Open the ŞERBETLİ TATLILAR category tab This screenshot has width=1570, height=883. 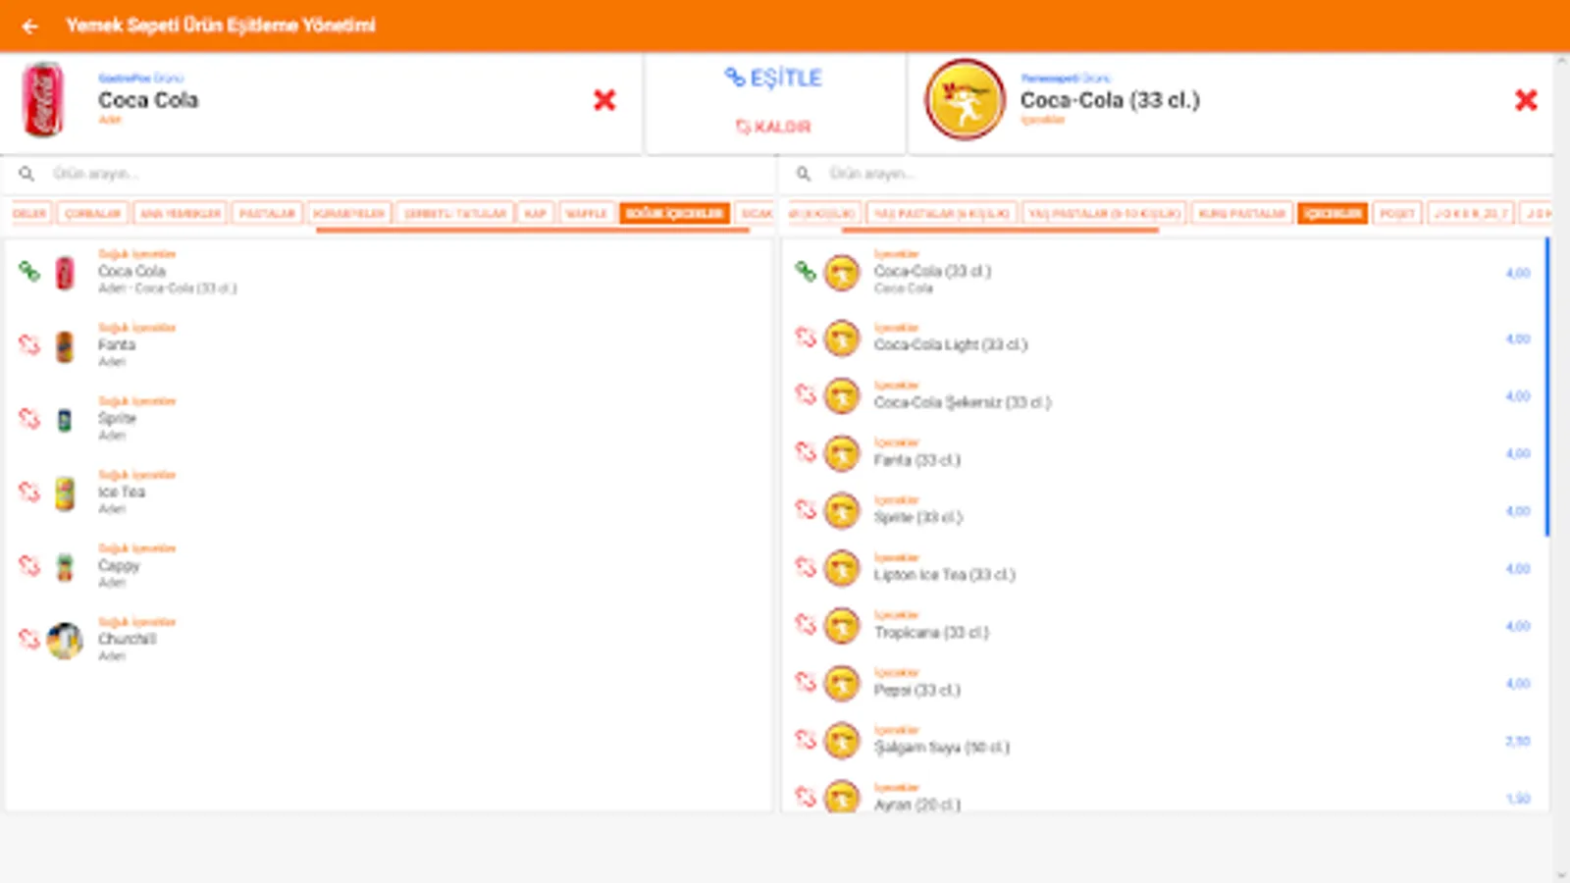coord(455,213)
